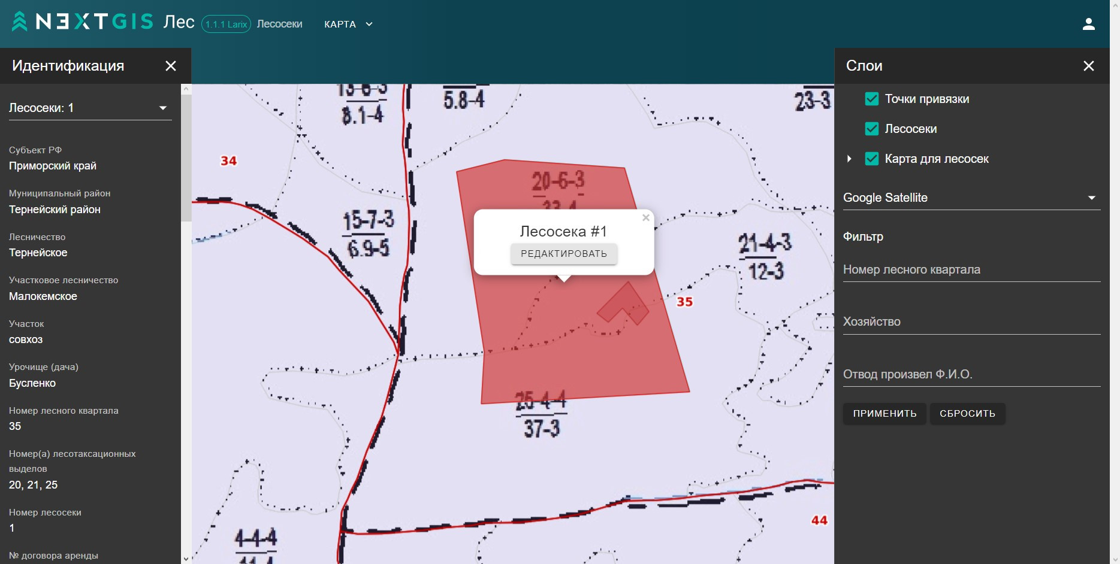Click the version badge 1.1.1 Larix
This screenshot has width=1120, height=564.
point(226,25)
